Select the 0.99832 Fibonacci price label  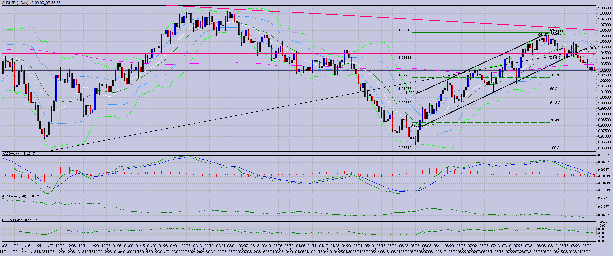(405, 103)
